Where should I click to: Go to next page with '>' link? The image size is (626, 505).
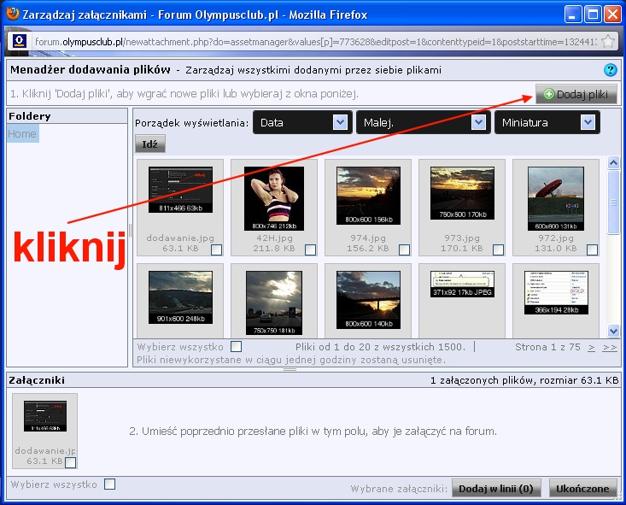[592, 347]
